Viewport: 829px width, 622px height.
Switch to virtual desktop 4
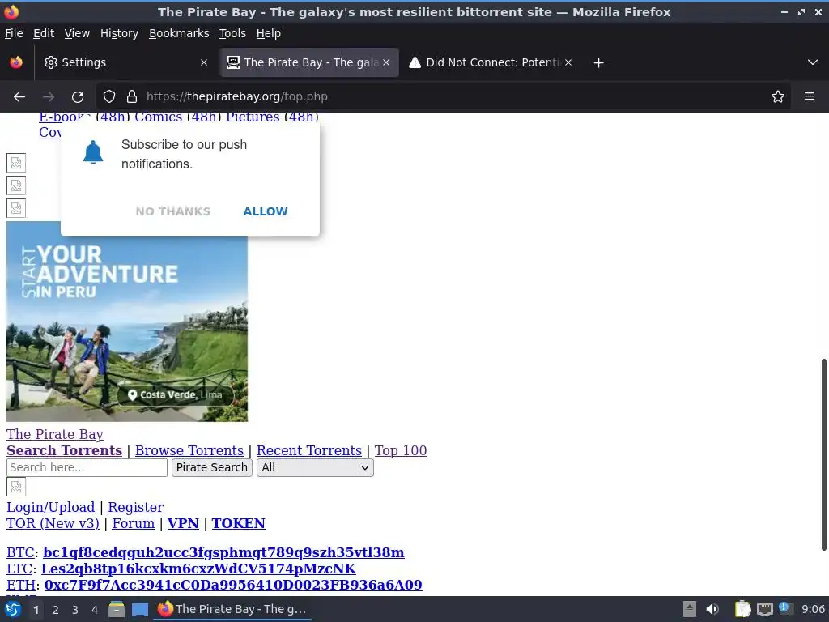tap(95, 610)
